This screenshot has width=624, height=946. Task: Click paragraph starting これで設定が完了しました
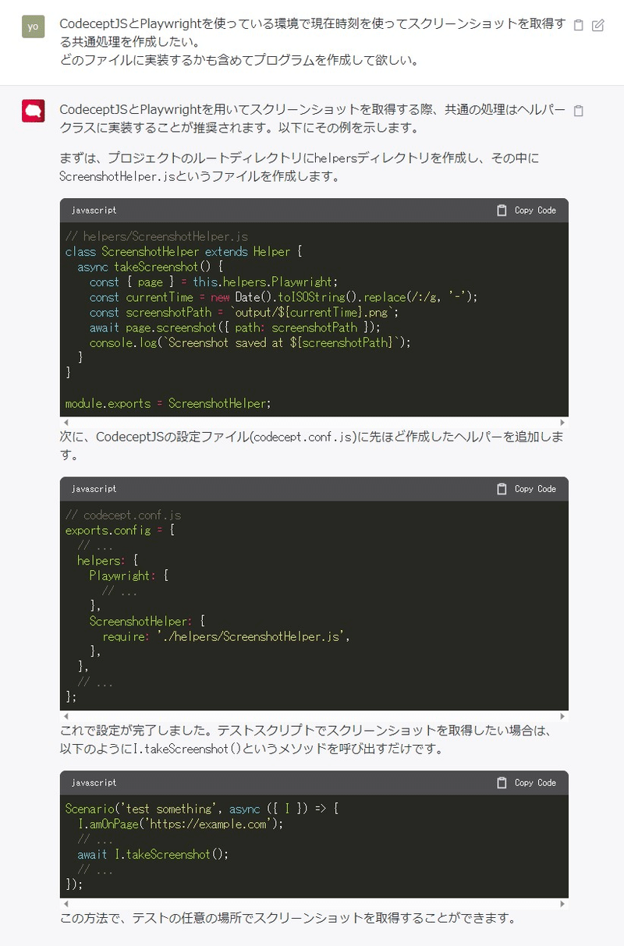306,740
